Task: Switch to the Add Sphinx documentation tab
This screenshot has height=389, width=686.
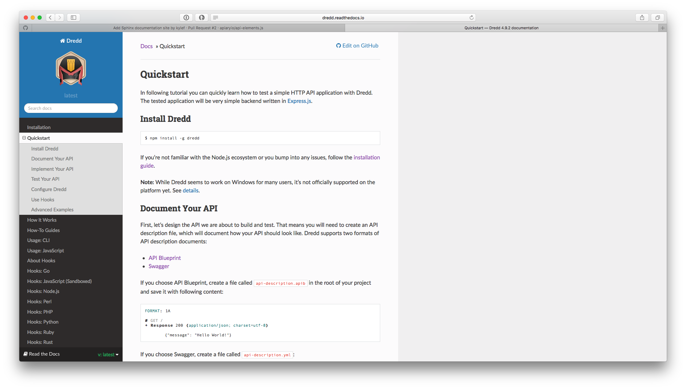Action: pyautogui.click(x=188, y=28)
